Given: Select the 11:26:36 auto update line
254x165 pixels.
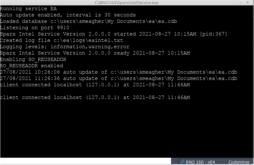Looking at the screenshot, I should (x=118, y=78).
